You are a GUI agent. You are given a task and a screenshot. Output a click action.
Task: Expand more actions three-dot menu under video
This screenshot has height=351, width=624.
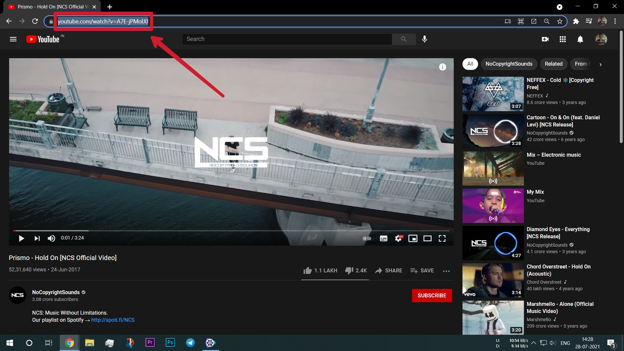coord(446,271)
